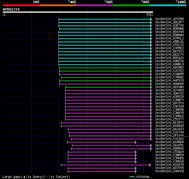Select UniRef100_A4YGN0 in the hit list

[x=170, y=87]
